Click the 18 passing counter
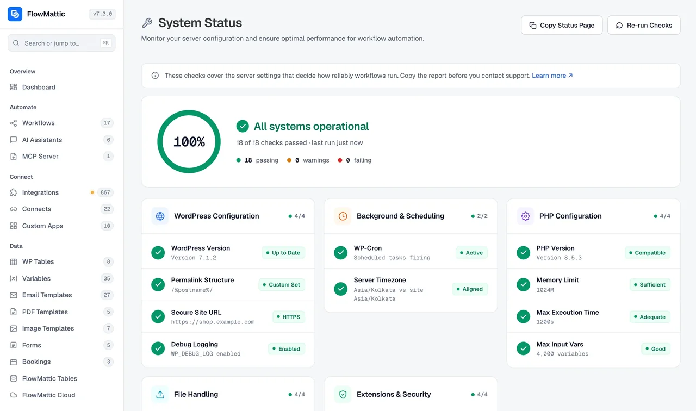 click(257, 160)
